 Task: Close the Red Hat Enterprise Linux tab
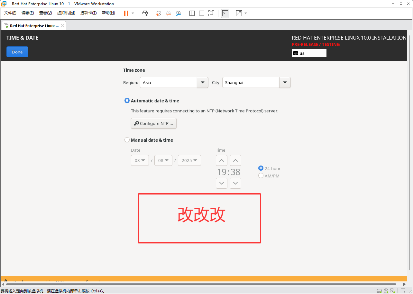coord(62,26)
